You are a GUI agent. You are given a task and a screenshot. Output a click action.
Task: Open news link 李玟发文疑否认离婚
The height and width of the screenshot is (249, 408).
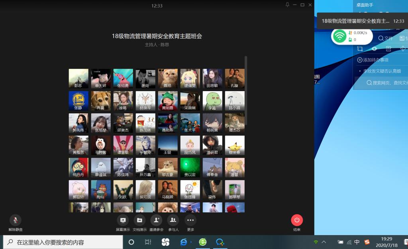click(385, 71)
